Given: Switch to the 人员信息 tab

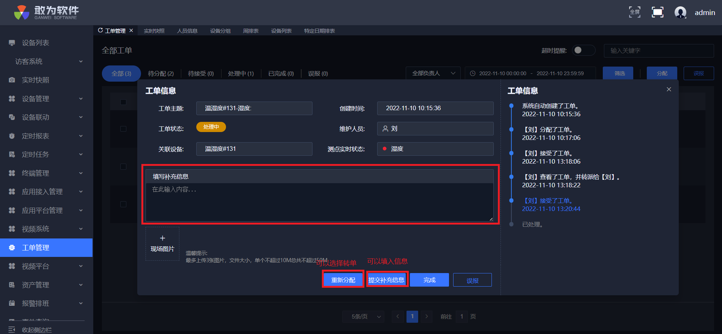Looking at the screenshot, I should tap(187, 31).
